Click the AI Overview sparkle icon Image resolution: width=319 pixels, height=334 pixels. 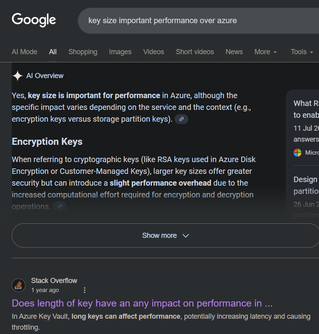pos(18,76)
